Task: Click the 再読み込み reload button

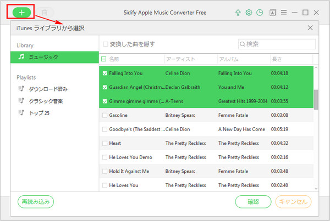Action: coord(36,202)
